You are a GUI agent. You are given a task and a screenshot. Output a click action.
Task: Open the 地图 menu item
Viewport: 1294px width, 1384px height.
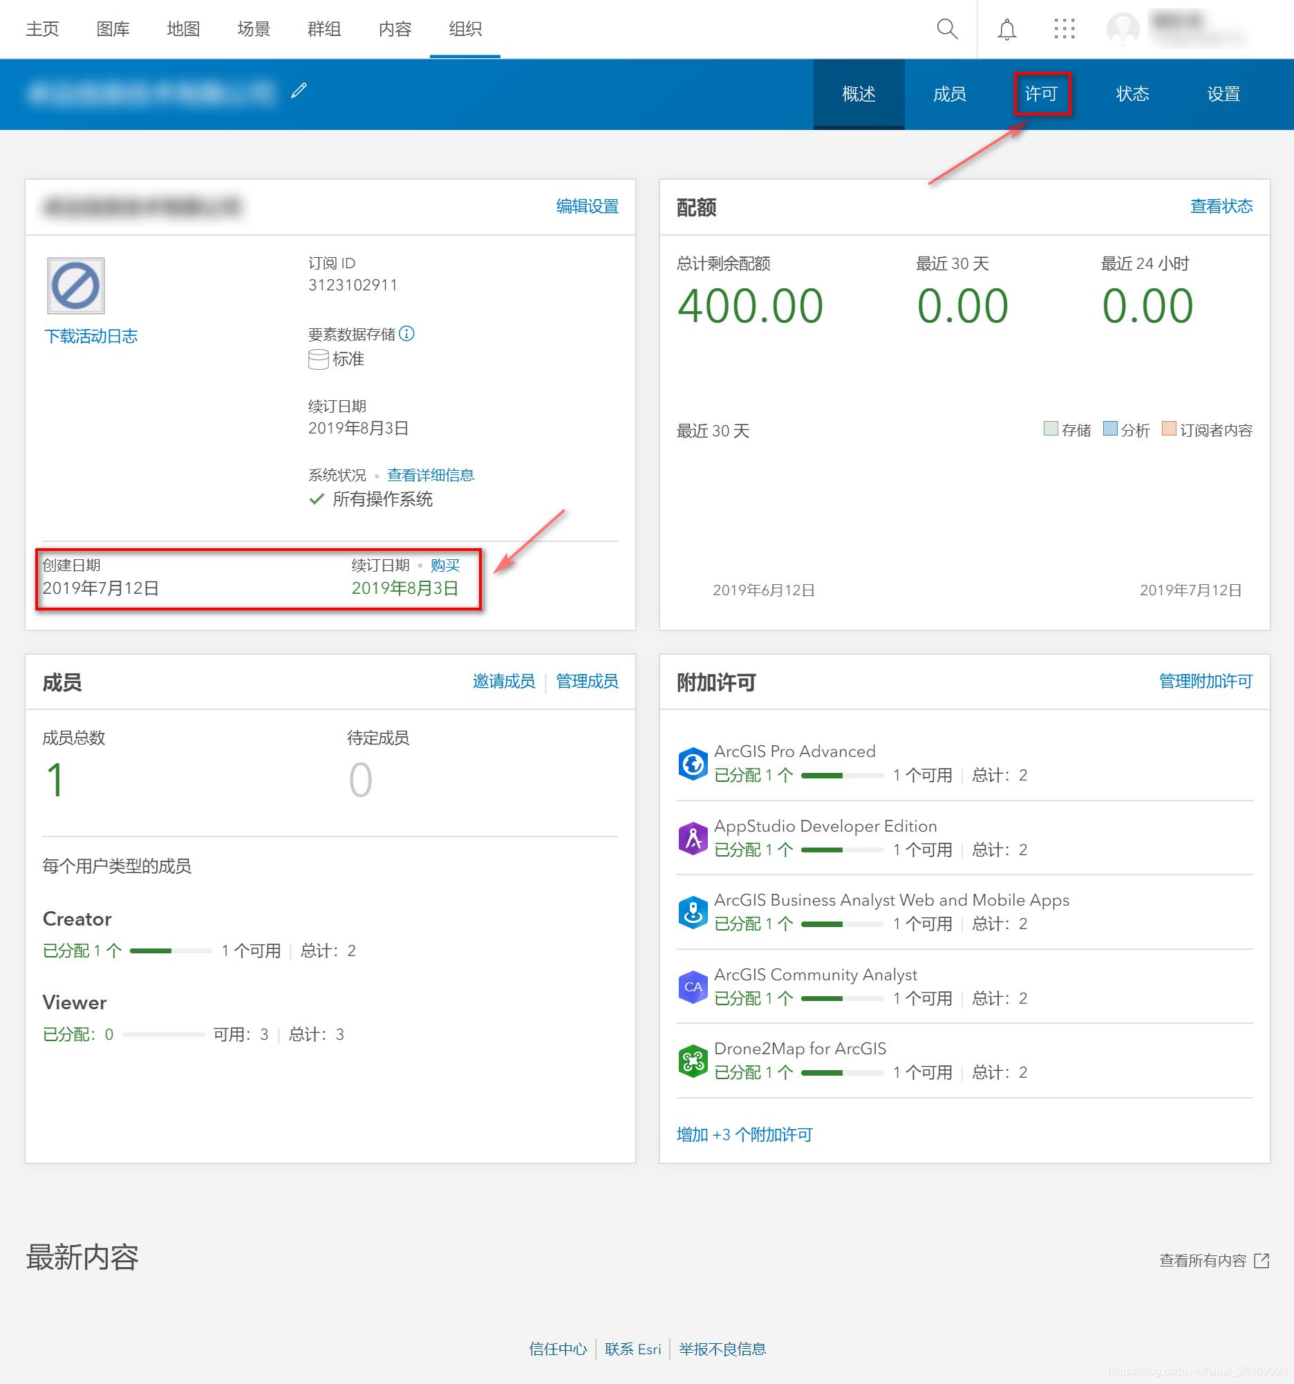coord(182,29)
